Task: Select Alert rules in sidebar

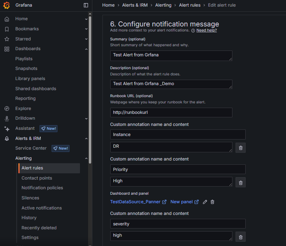Action: tap(49, 168)
